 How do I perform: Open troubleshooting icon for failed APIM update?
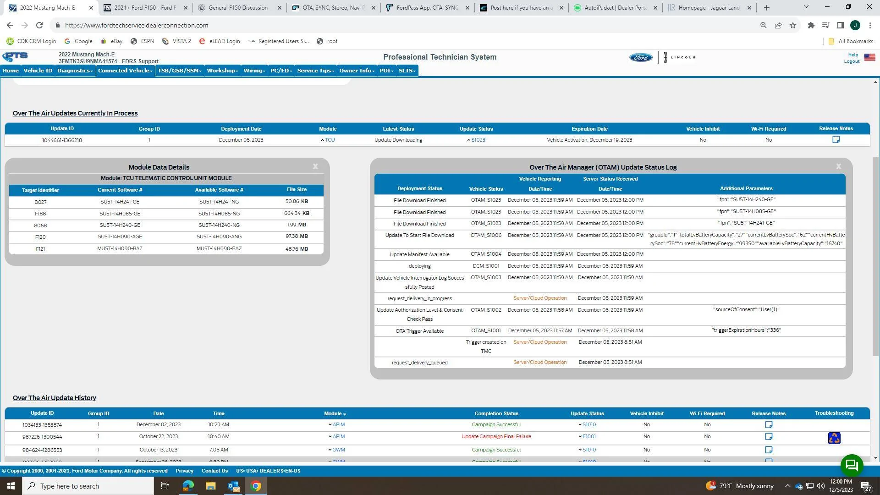tap(834, 438)
